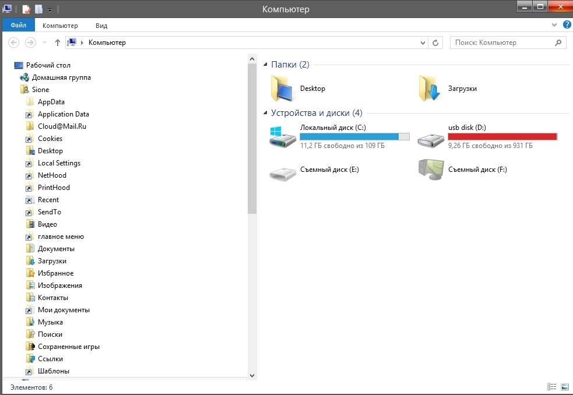The width and height of the screenshot is (573, 395).
Task: Expand the ribbon using the chevron
Action: coord(554,26)
